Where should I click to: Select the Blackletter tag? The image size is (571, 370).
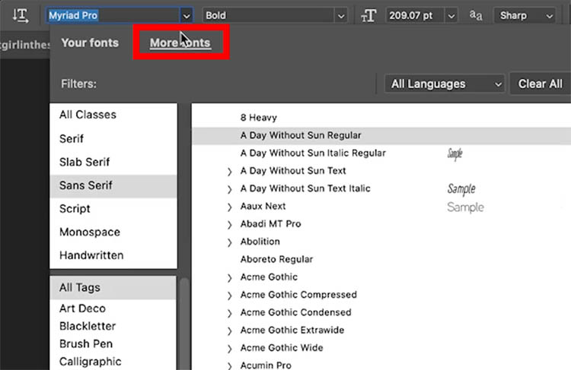(113, 326)
